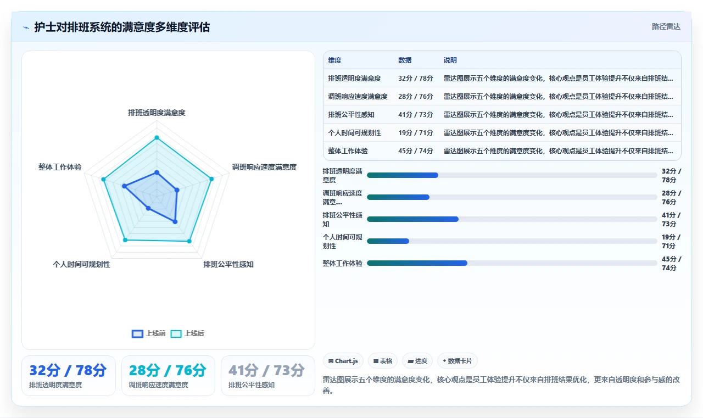The height and width of the screenshot is (418, 703).
Task: Open the 28分 / 76分 data card
Action: [168, 376]
